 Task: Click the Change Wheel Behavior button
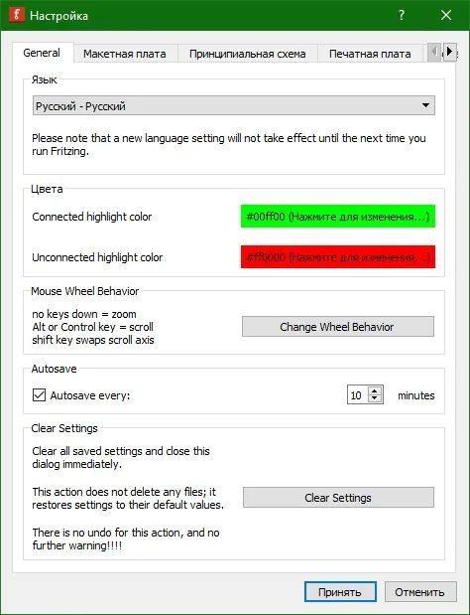click(338, 327)
